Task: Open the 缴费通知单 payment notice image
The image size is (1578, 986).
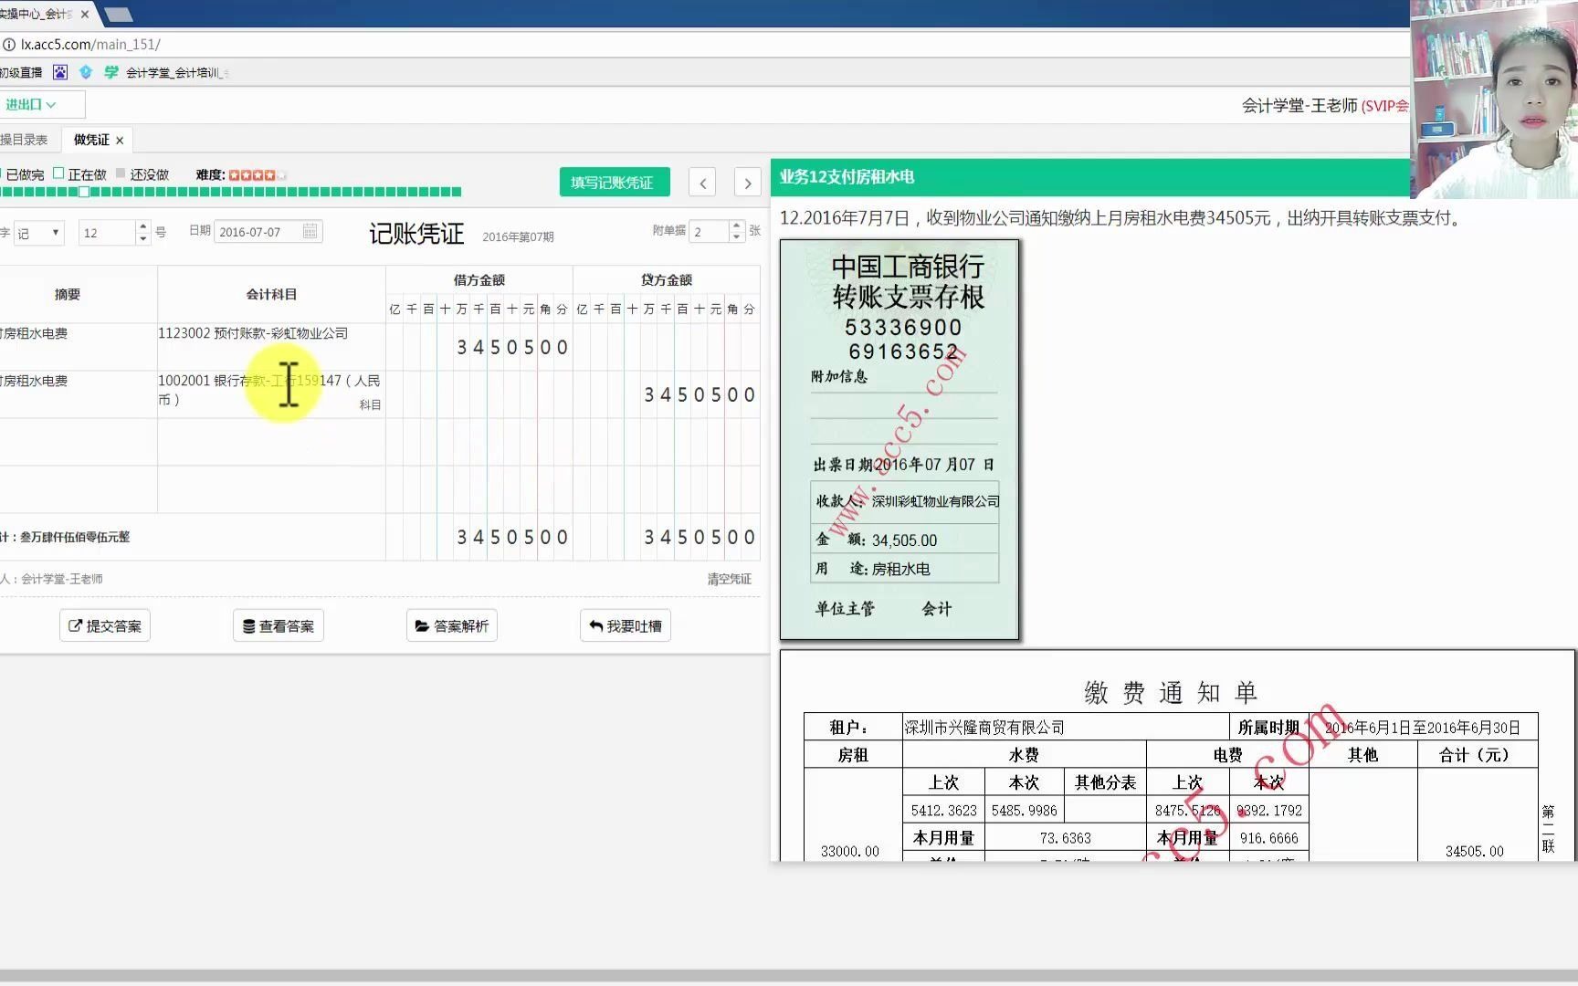Action: [x=1177, y=755]
